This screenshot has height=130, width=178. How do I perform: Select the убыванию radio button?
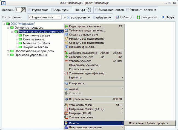(94, 17)
